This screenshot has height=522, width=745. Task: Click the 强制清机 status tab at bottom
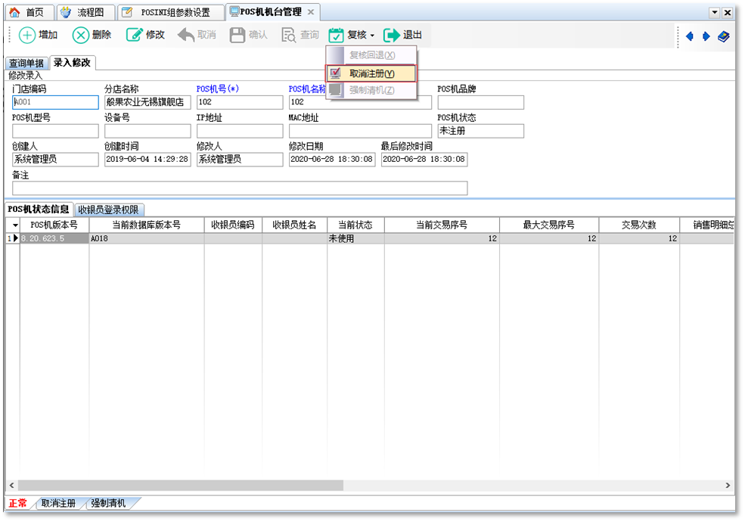click(x=108, y=503)
